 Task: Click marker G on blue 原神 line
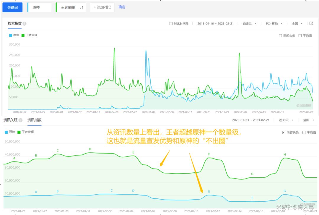(x=285, y=191)
